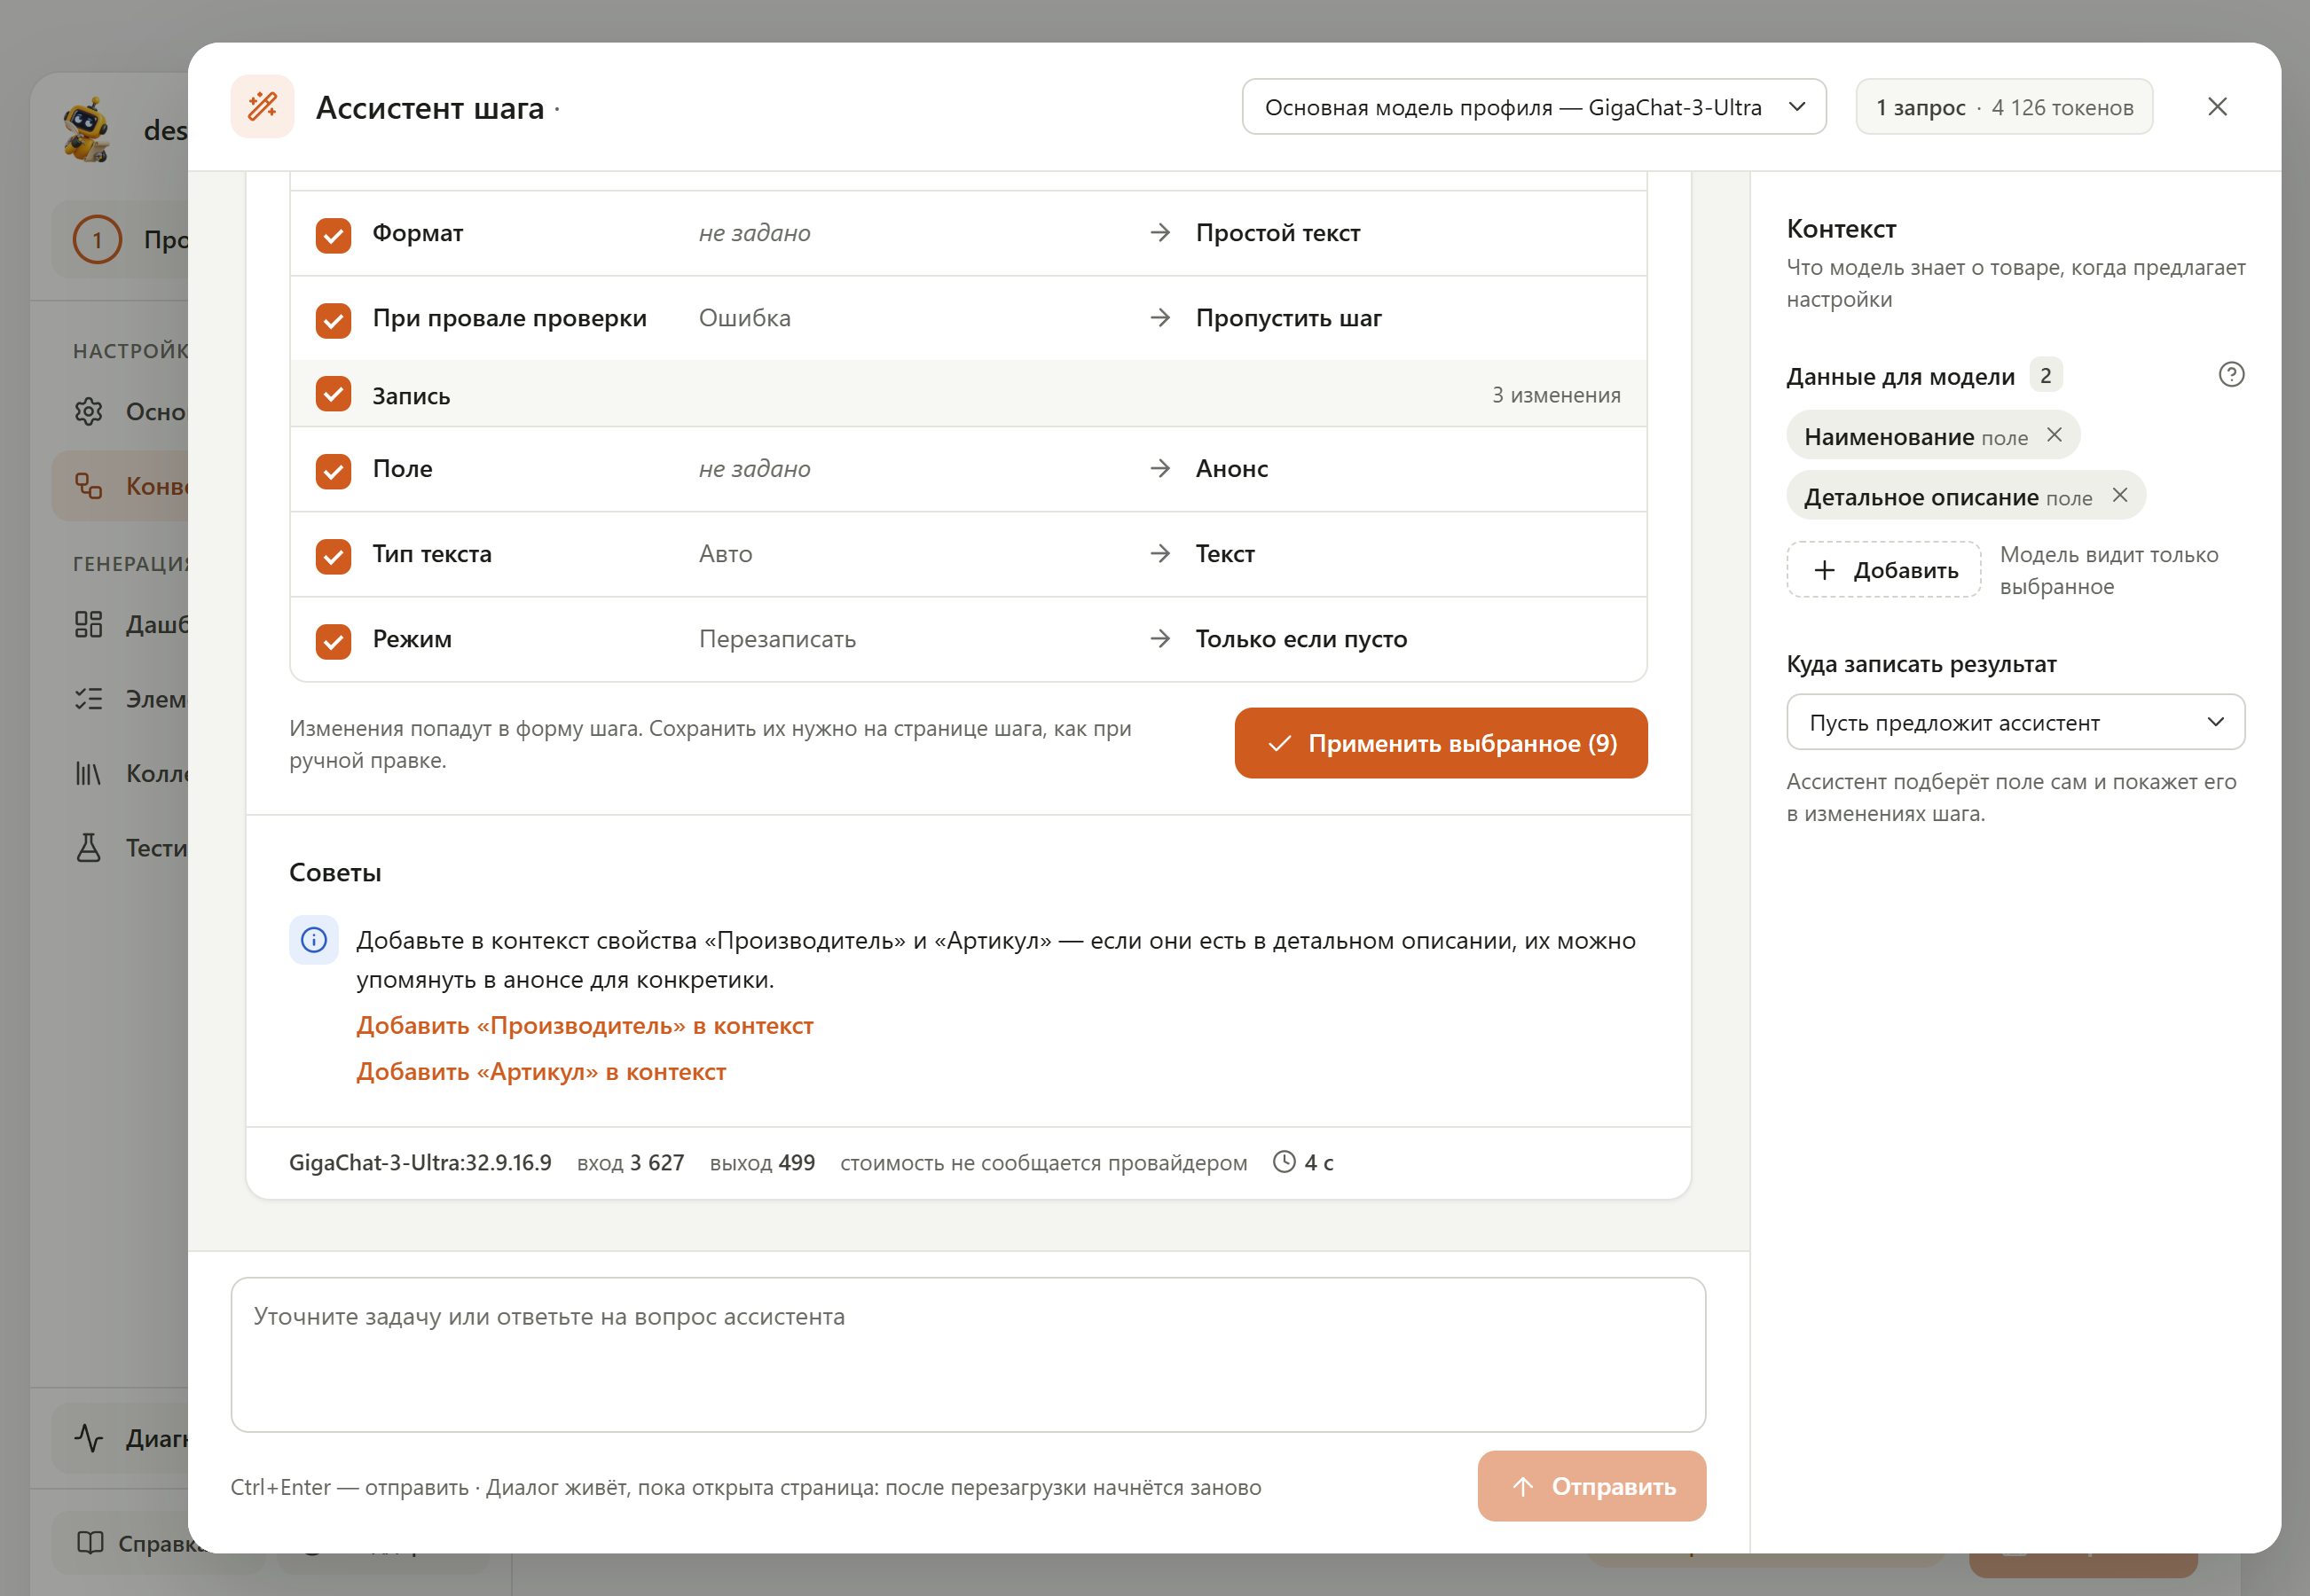
Task: Click the magic wand assistant icon
Action: pyautogui.click(x=262, y=106)
